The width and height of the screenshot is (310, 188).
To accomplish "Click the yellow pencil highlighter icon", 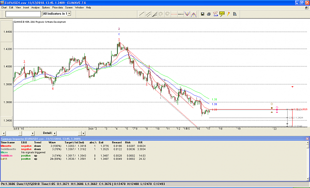I will 228,14.
